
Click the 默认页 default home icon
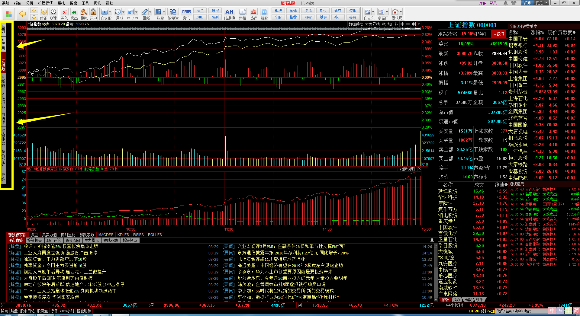395,12
